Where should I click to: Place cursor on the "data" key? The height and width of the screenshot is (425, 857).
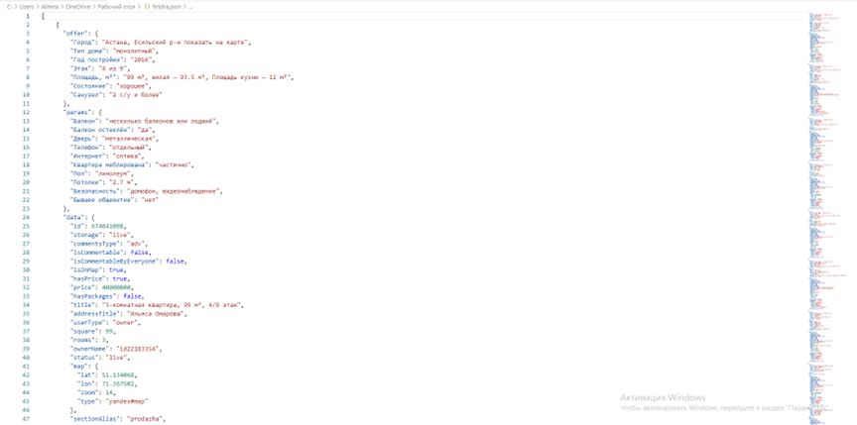[x=72, y=217]
